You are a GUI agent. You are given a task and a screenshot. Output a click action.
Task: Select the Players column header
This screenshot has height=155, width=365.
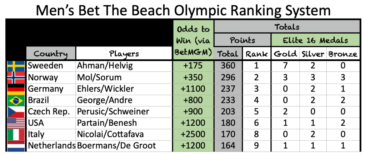pos(124,54)
